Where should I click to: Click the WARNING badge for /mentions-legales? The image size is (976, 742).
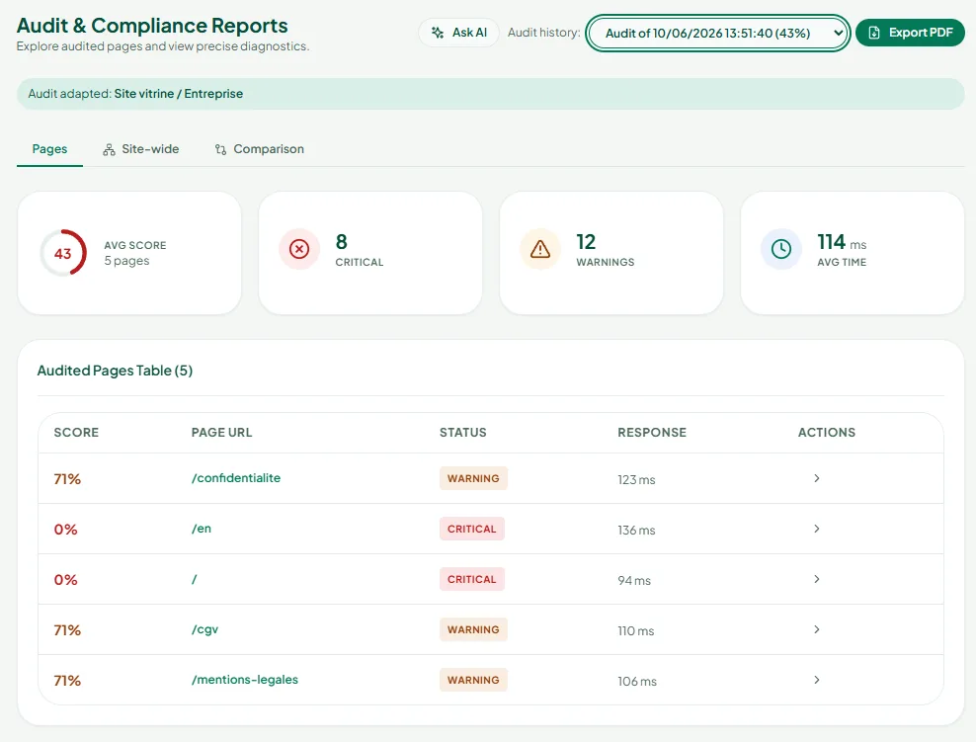[473, 680]
